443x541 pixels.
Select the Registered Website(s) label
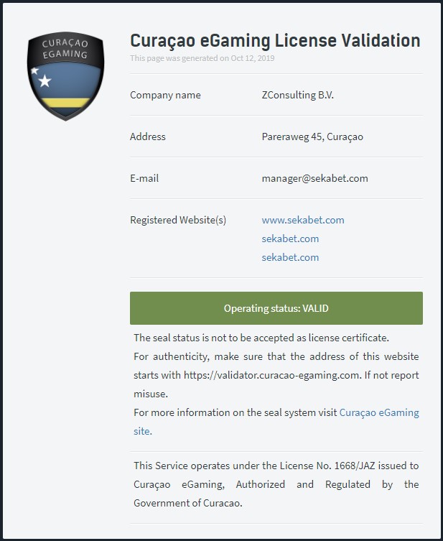click(178, 220)
